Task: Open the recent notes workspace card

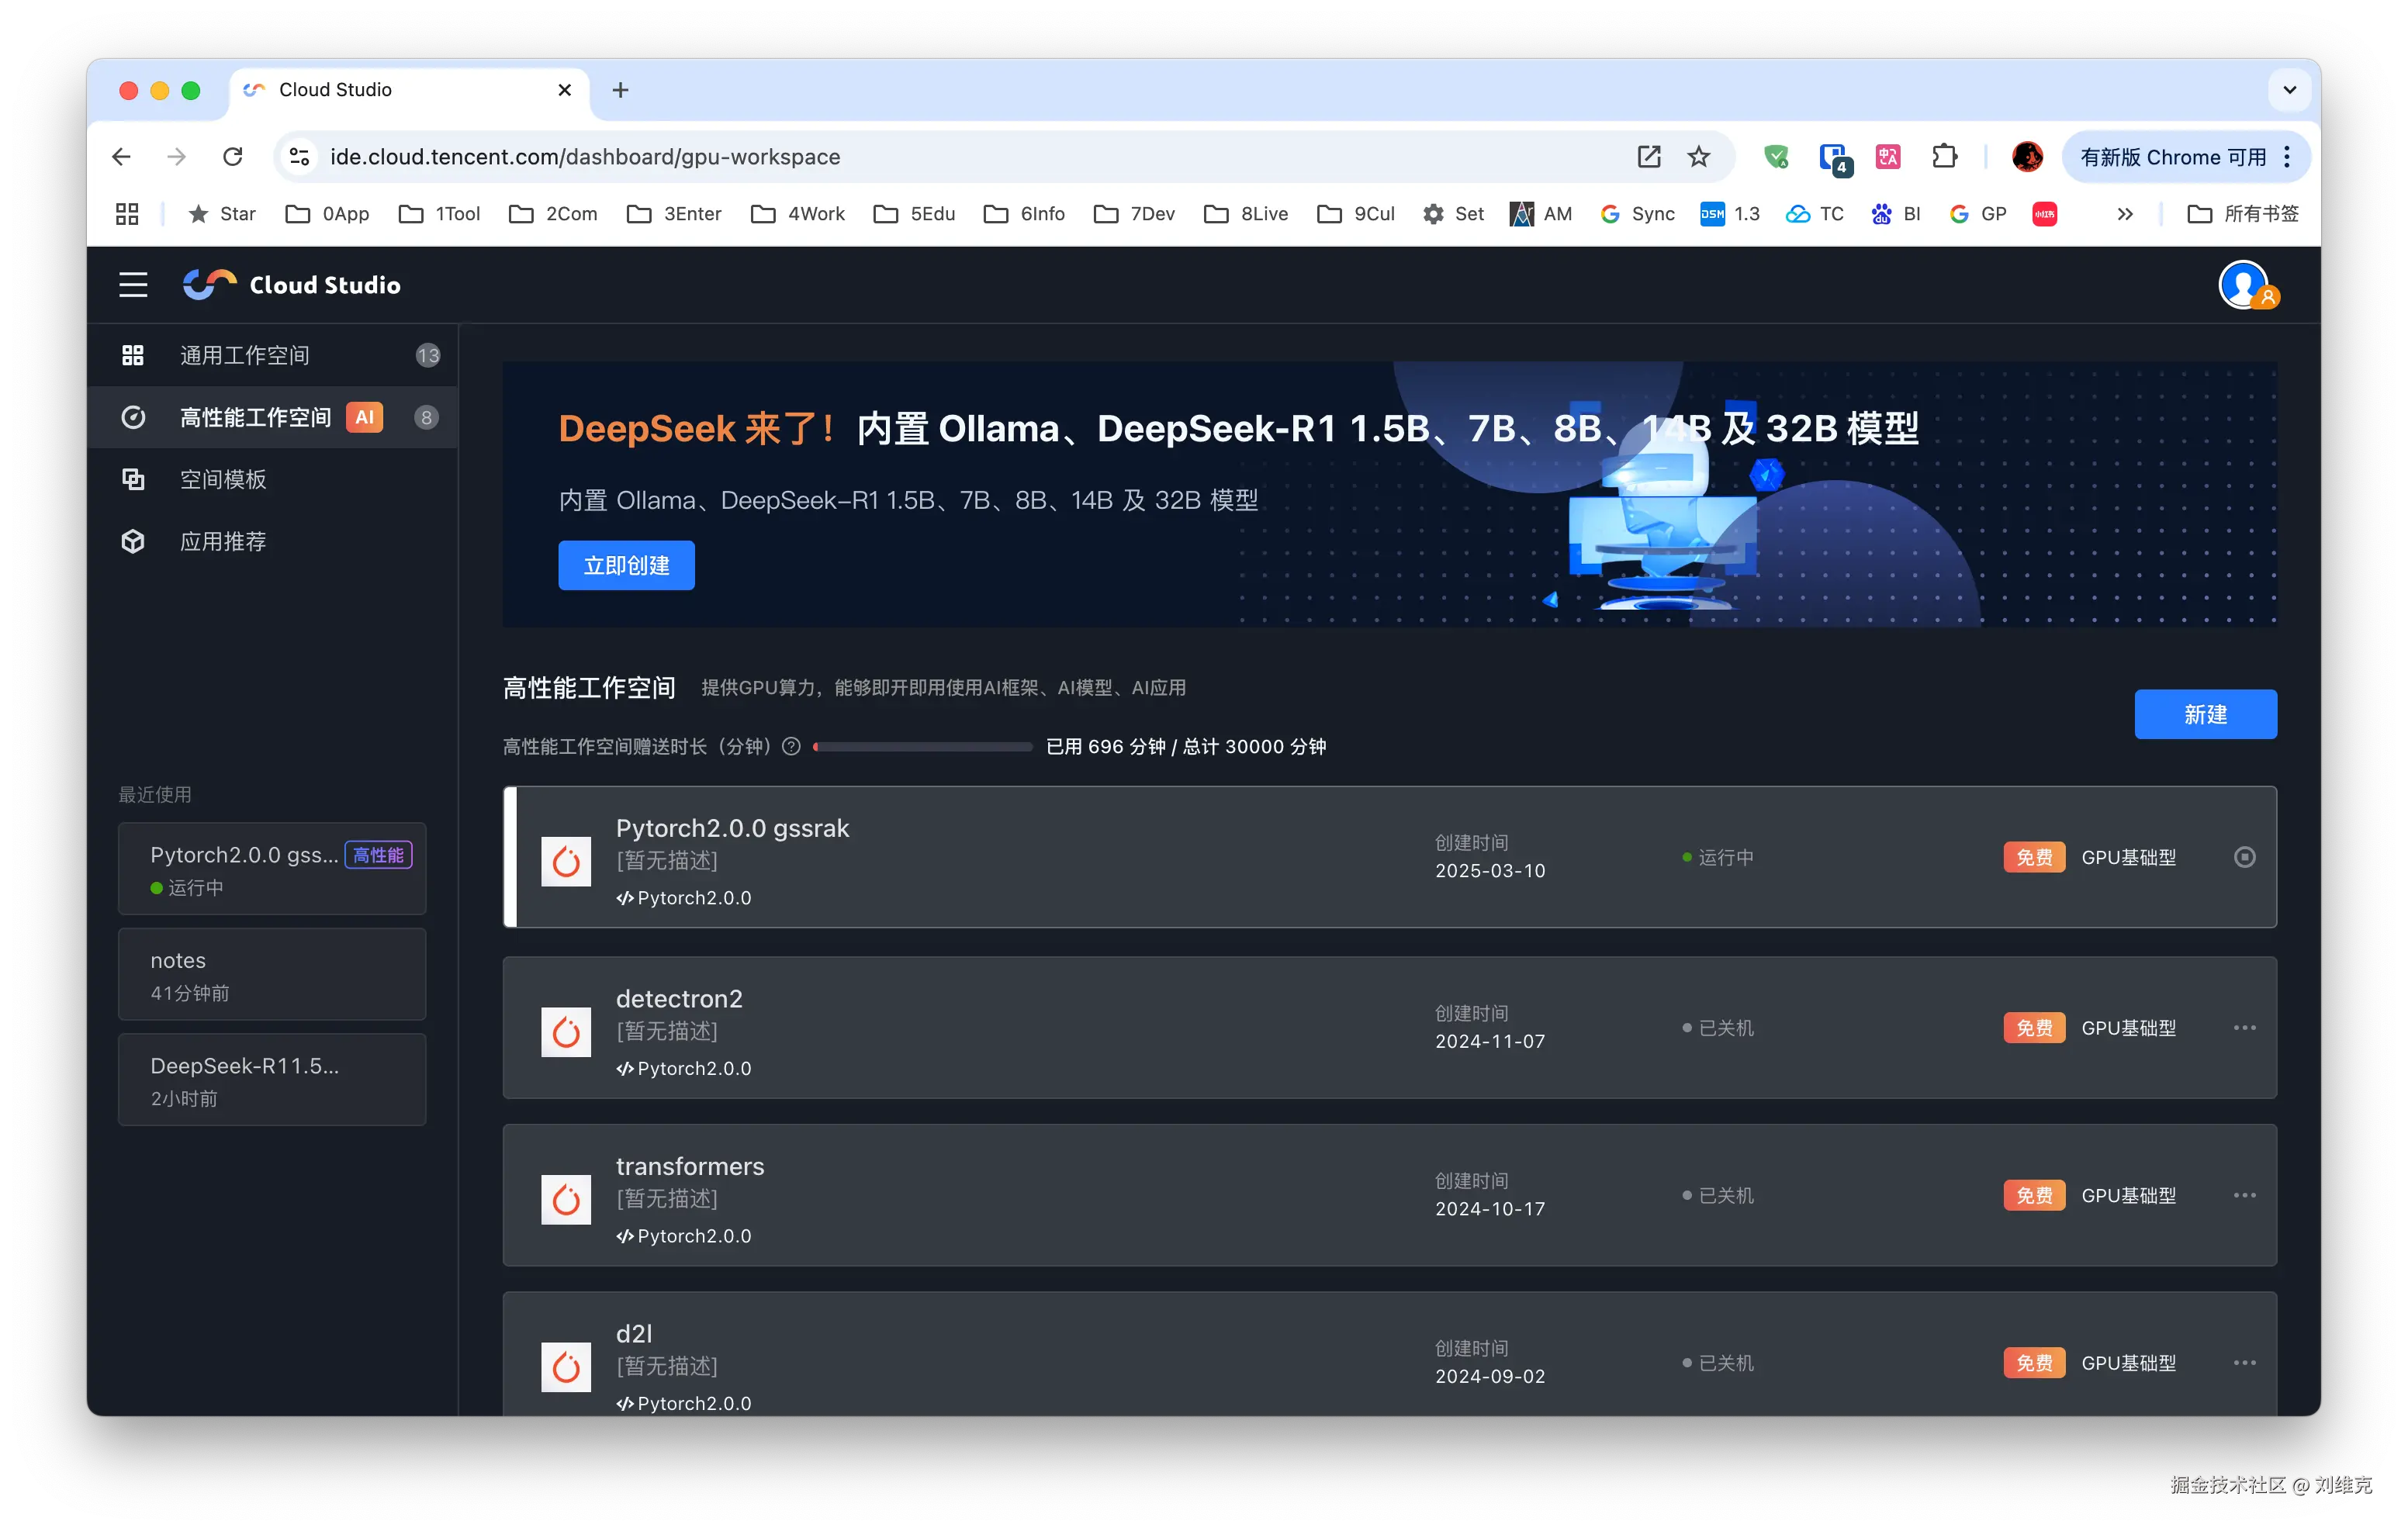Action: point(272,975)
